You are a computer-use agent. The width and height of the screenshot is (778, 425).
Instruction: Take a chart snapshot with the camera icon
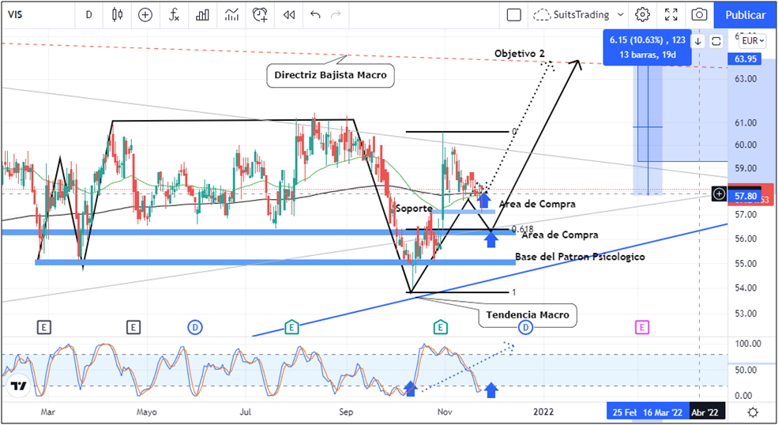(x=699, y=14)
